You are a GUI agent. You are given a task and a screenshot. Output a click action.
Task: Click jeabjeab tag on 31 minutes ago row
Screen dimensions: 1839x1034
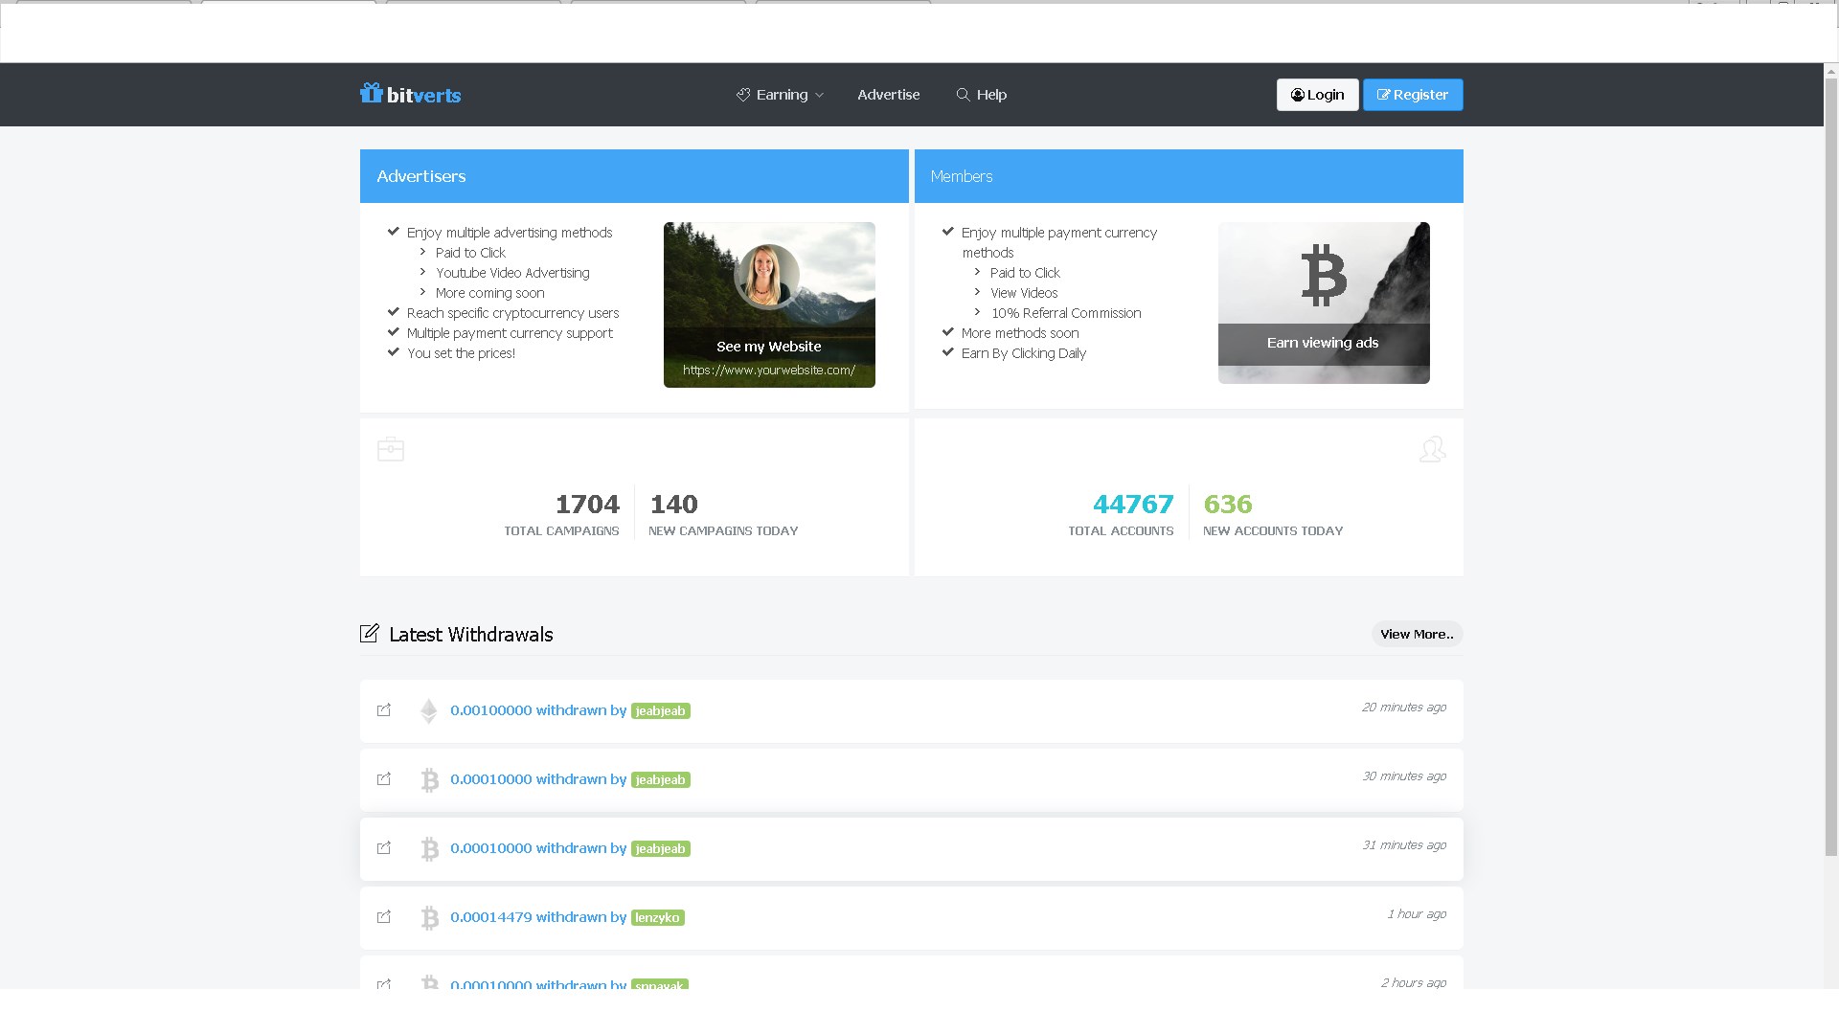(660, 849)
